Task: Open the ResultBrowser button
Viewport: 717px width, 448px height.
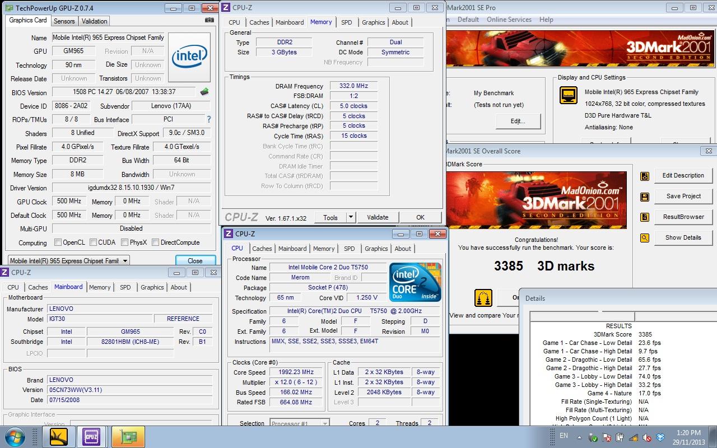Action: [683, 217]
